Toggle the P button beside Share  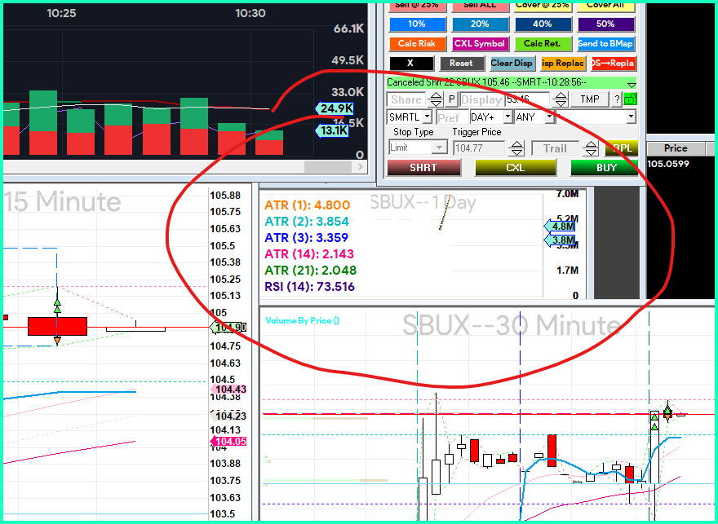click(451, 99)
